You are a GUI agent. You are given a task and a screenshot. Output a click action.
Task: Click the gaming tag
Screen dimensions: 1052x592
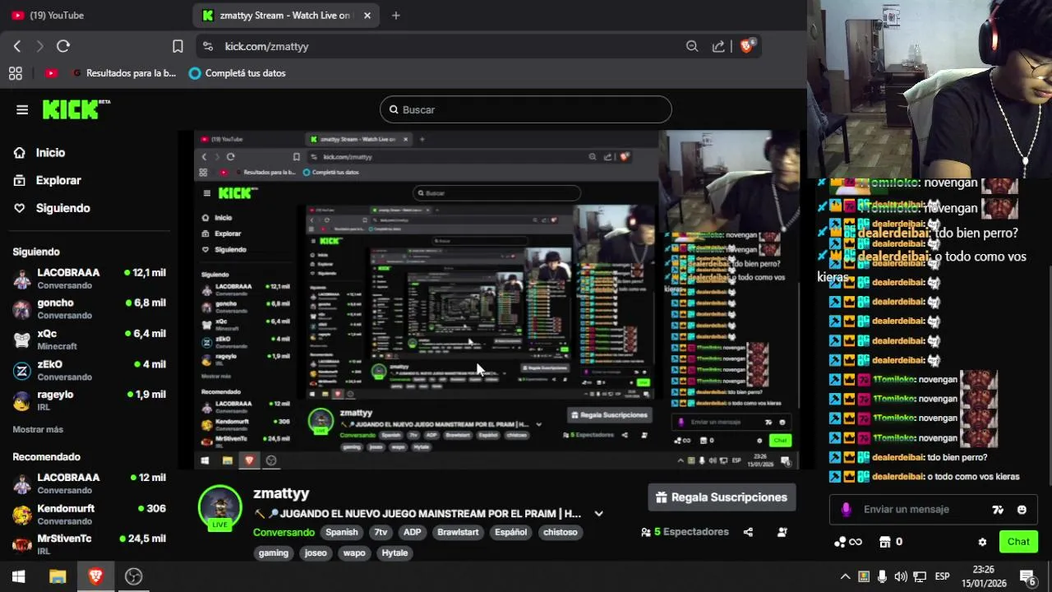pyautogui.click(x=273, y=553)
